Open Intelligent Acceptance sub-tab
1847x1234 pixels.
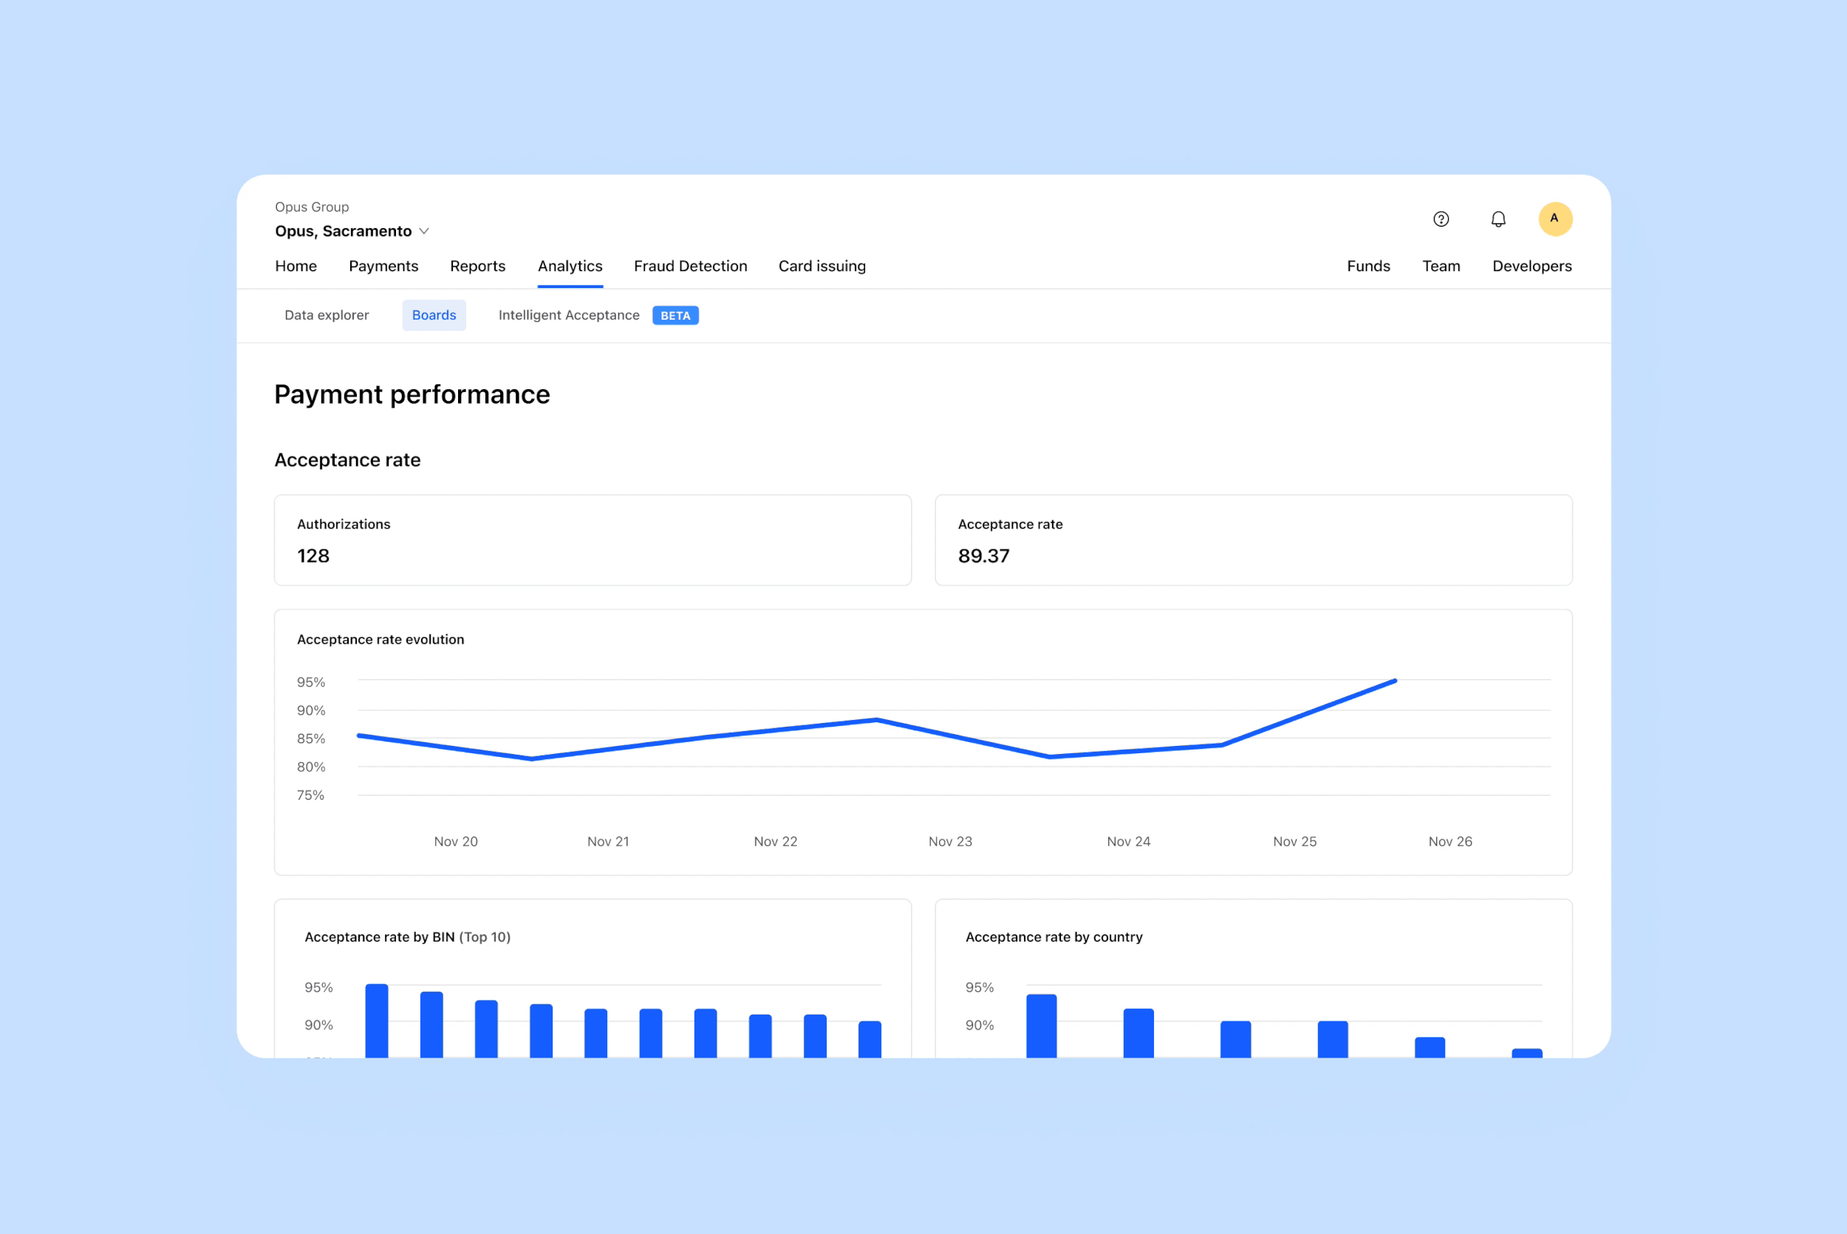(568, 315)
